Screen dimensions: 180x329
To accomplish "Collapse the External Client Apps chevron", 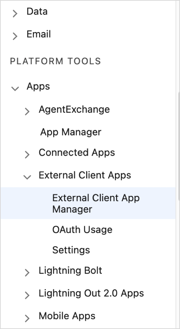I will click(27, 177).
